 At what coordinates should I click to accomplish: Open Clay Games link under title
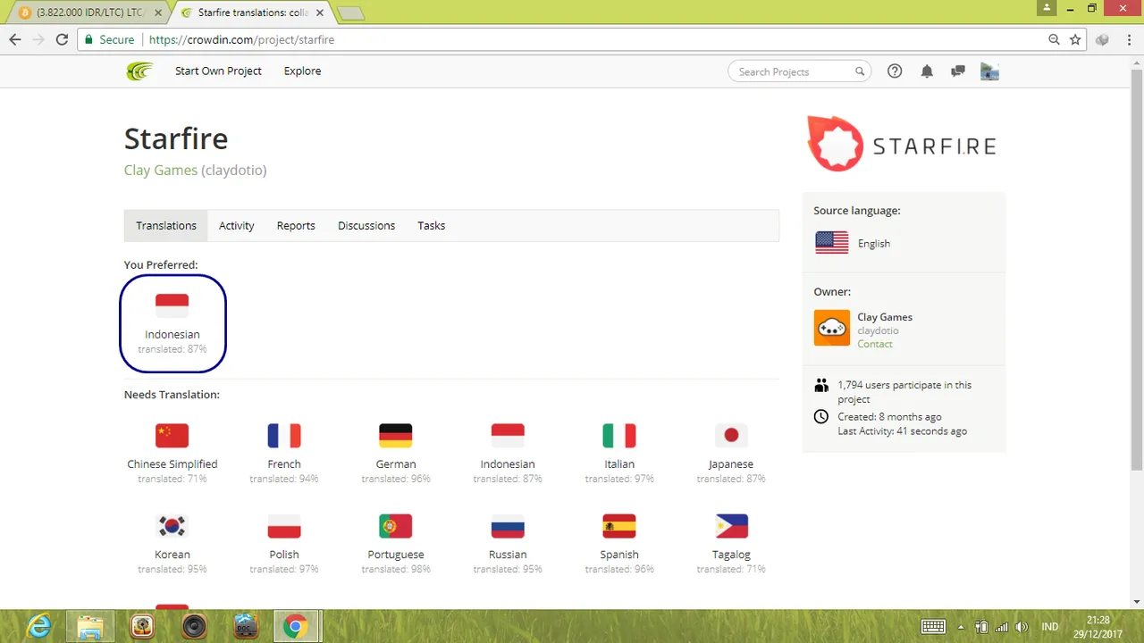(x=161, y=170)
